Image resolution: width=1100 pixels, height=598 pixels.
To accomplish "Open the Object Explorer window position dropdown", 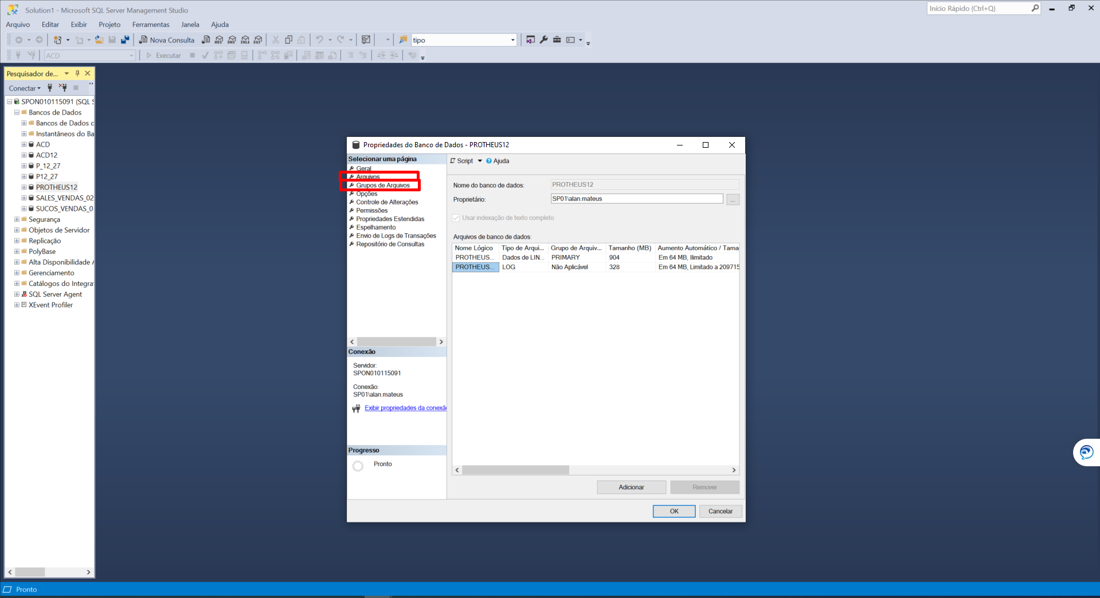I will [x=66, y=73].
